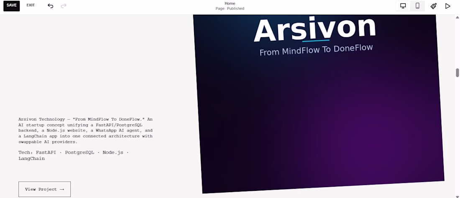
Task: Click the Home page title
Action: pos(230,3)
